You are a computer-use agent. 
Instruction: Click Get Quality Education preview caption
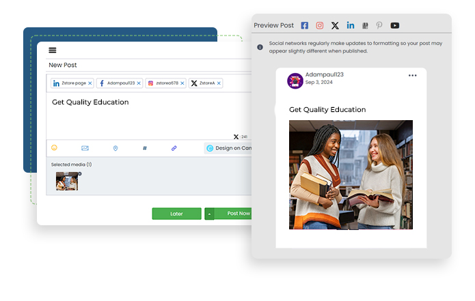[327, 109]
